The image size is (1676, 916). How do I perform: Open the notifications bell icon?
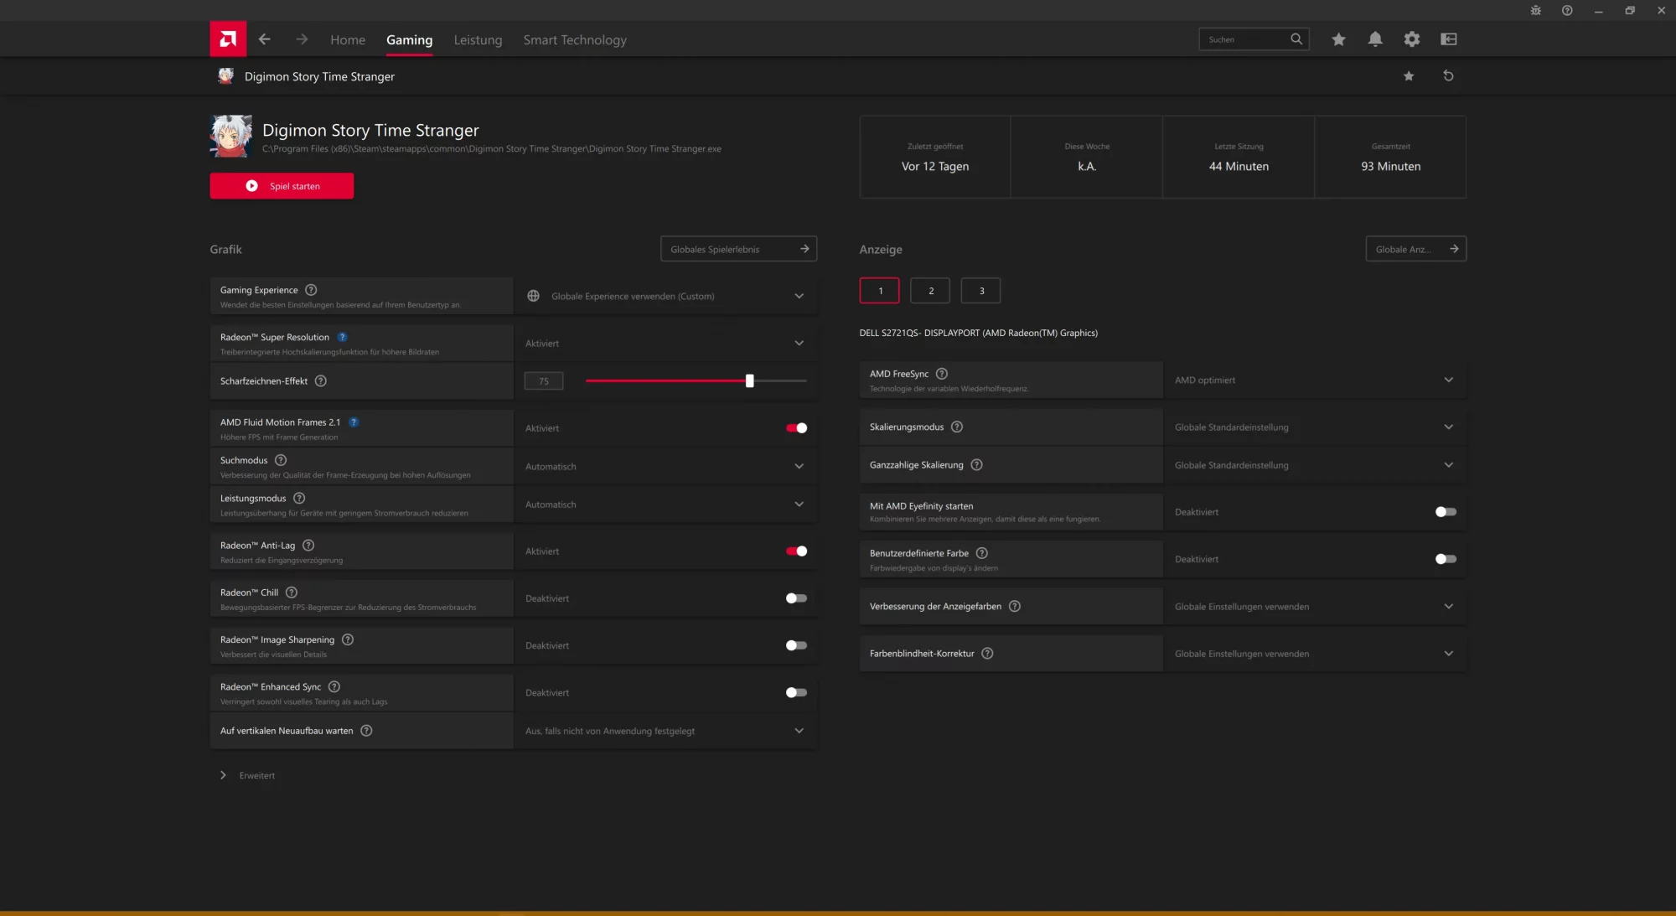(1375, 39)
